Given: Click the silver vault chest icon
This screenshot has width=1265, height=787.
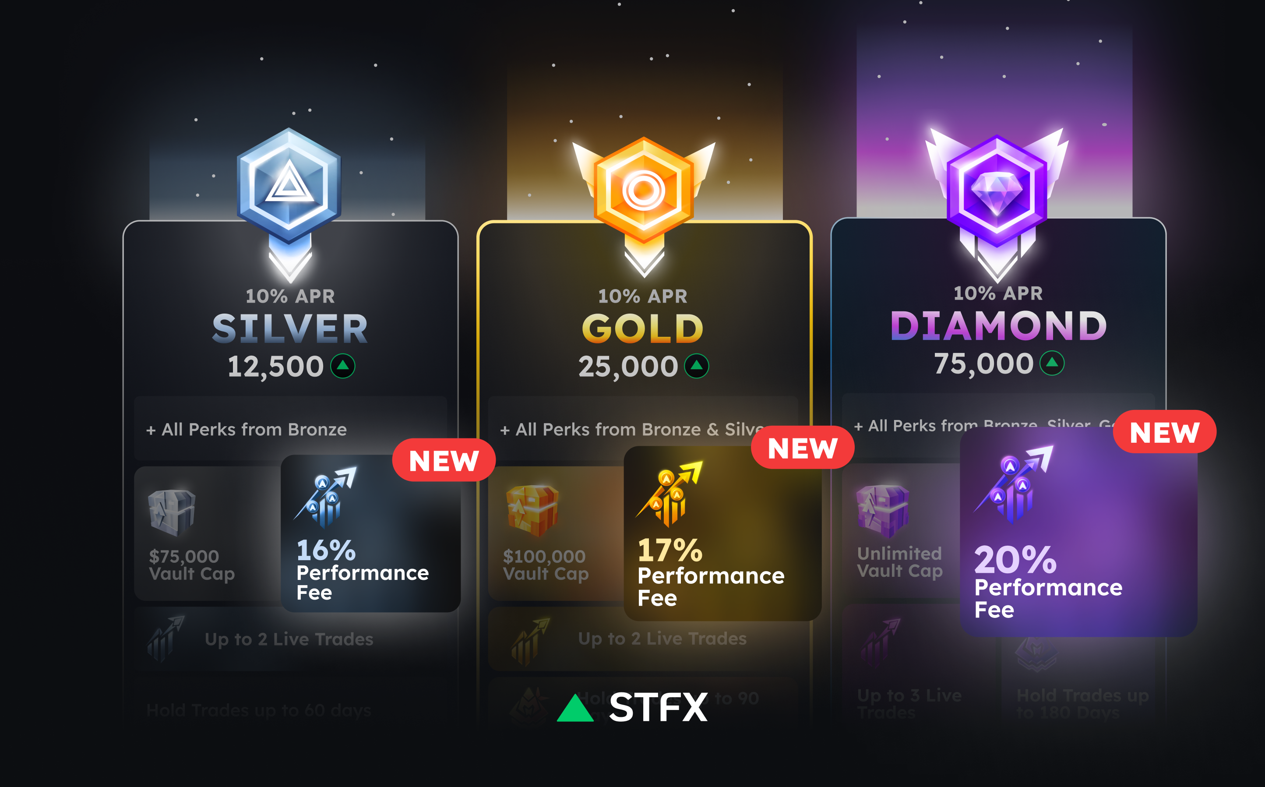Looking at the screenshot, I should (x=172, y=512).
